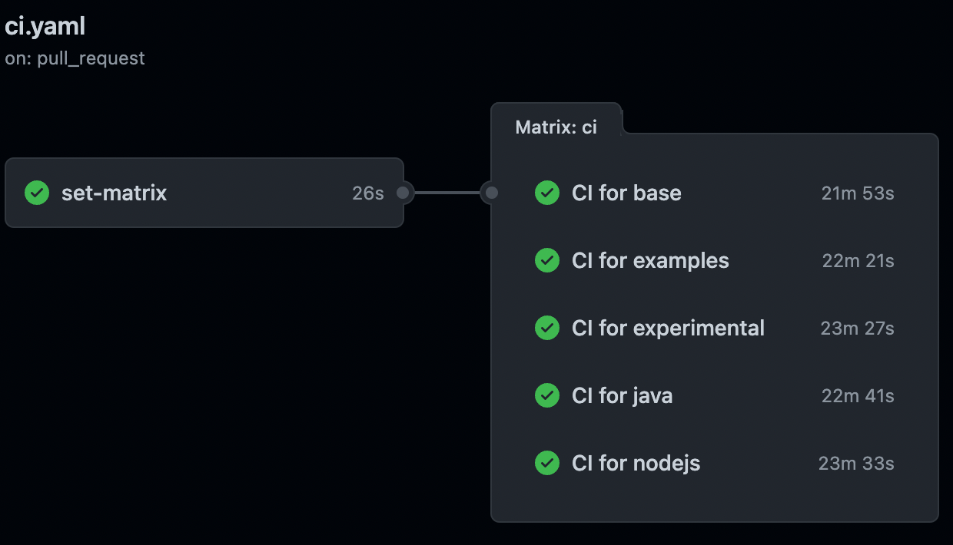Click the connector dot on set-matrix node

pyautogui.click(x=403, y=193)
